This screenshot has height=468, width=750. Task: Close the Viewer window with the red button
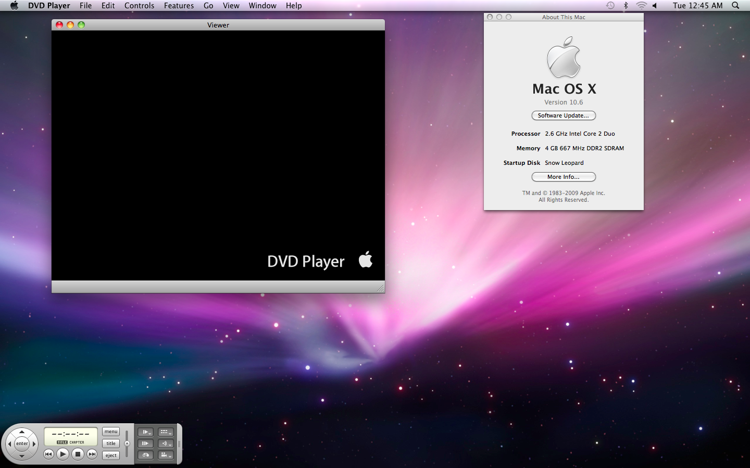pos(59,25)
